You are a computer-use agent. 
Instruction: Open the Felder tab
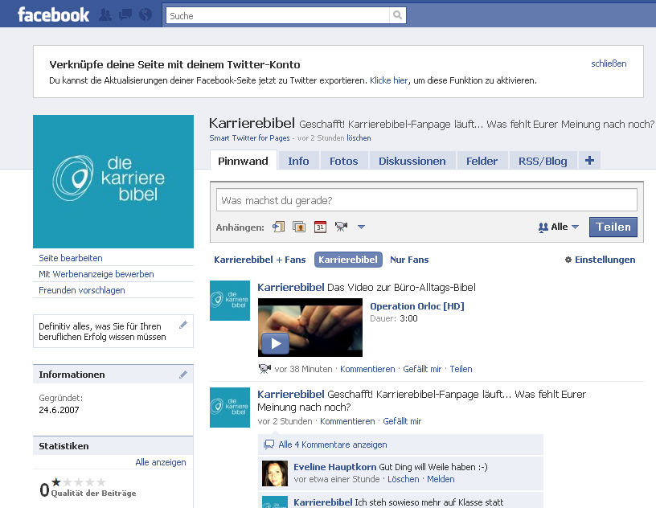(482, 161)
